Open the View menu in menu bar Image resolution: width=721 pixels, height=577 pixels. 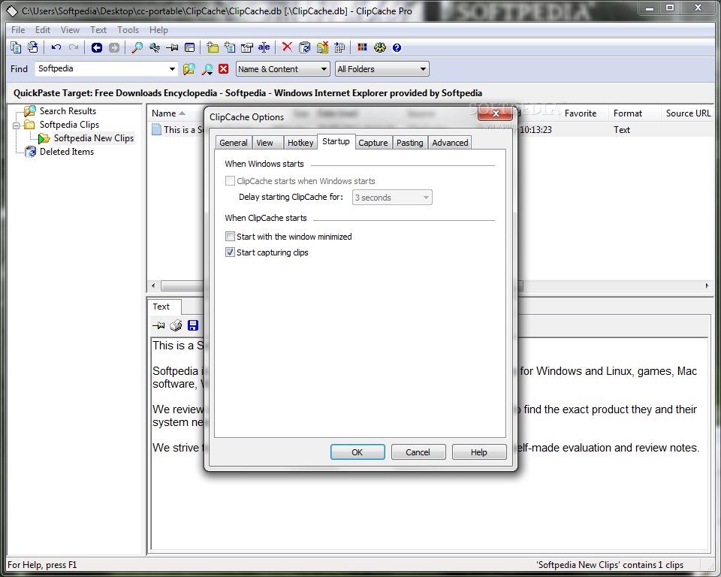70,30
